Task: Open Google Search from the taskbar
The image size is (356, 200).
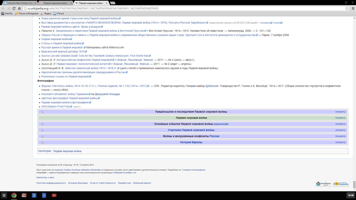Action: click(x=34, y=195)
